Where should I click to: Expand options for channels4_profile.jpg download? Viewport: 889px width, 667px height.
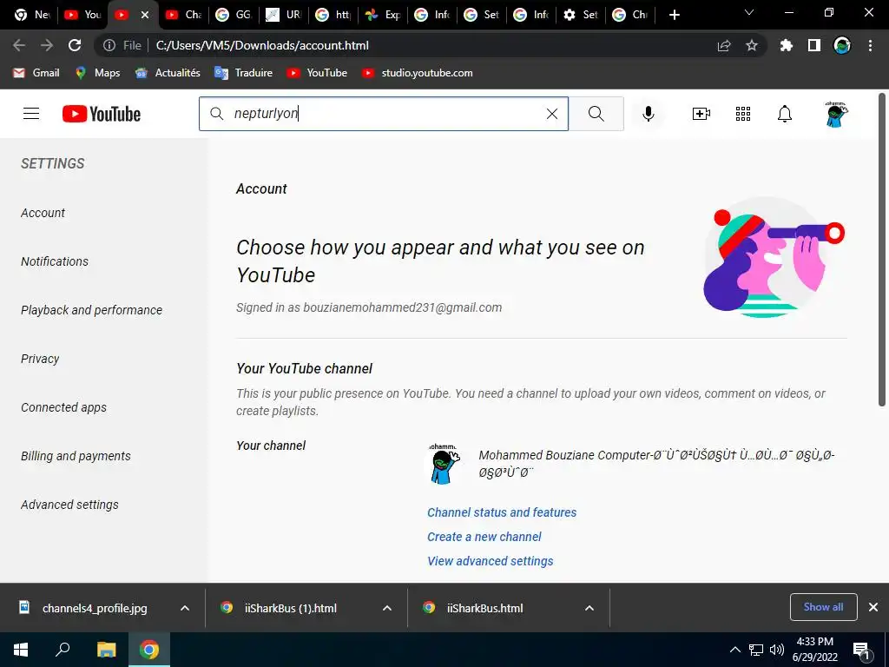pyautogui.click(x=185, y=608)
